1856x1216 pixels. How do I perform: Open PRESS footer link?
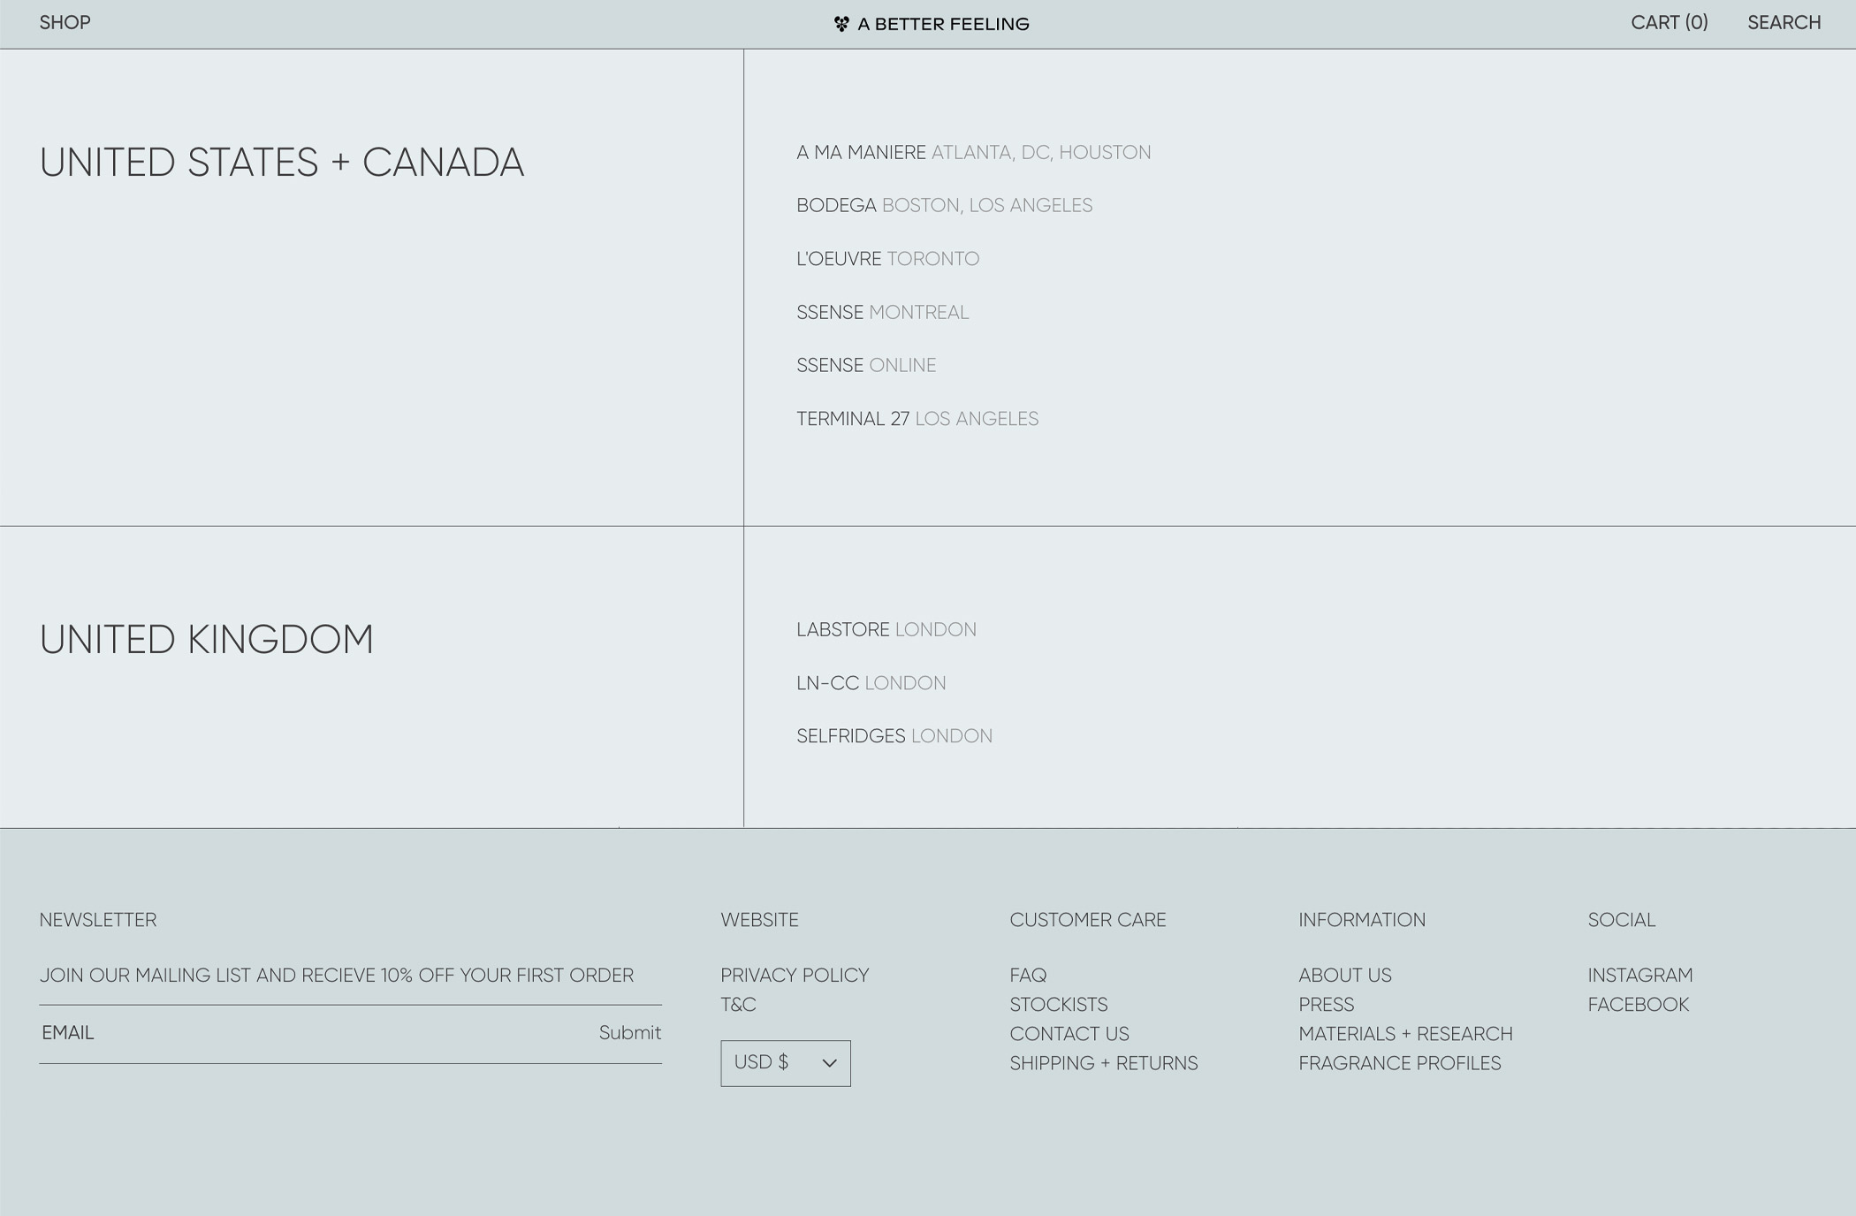point(1326,1004)
